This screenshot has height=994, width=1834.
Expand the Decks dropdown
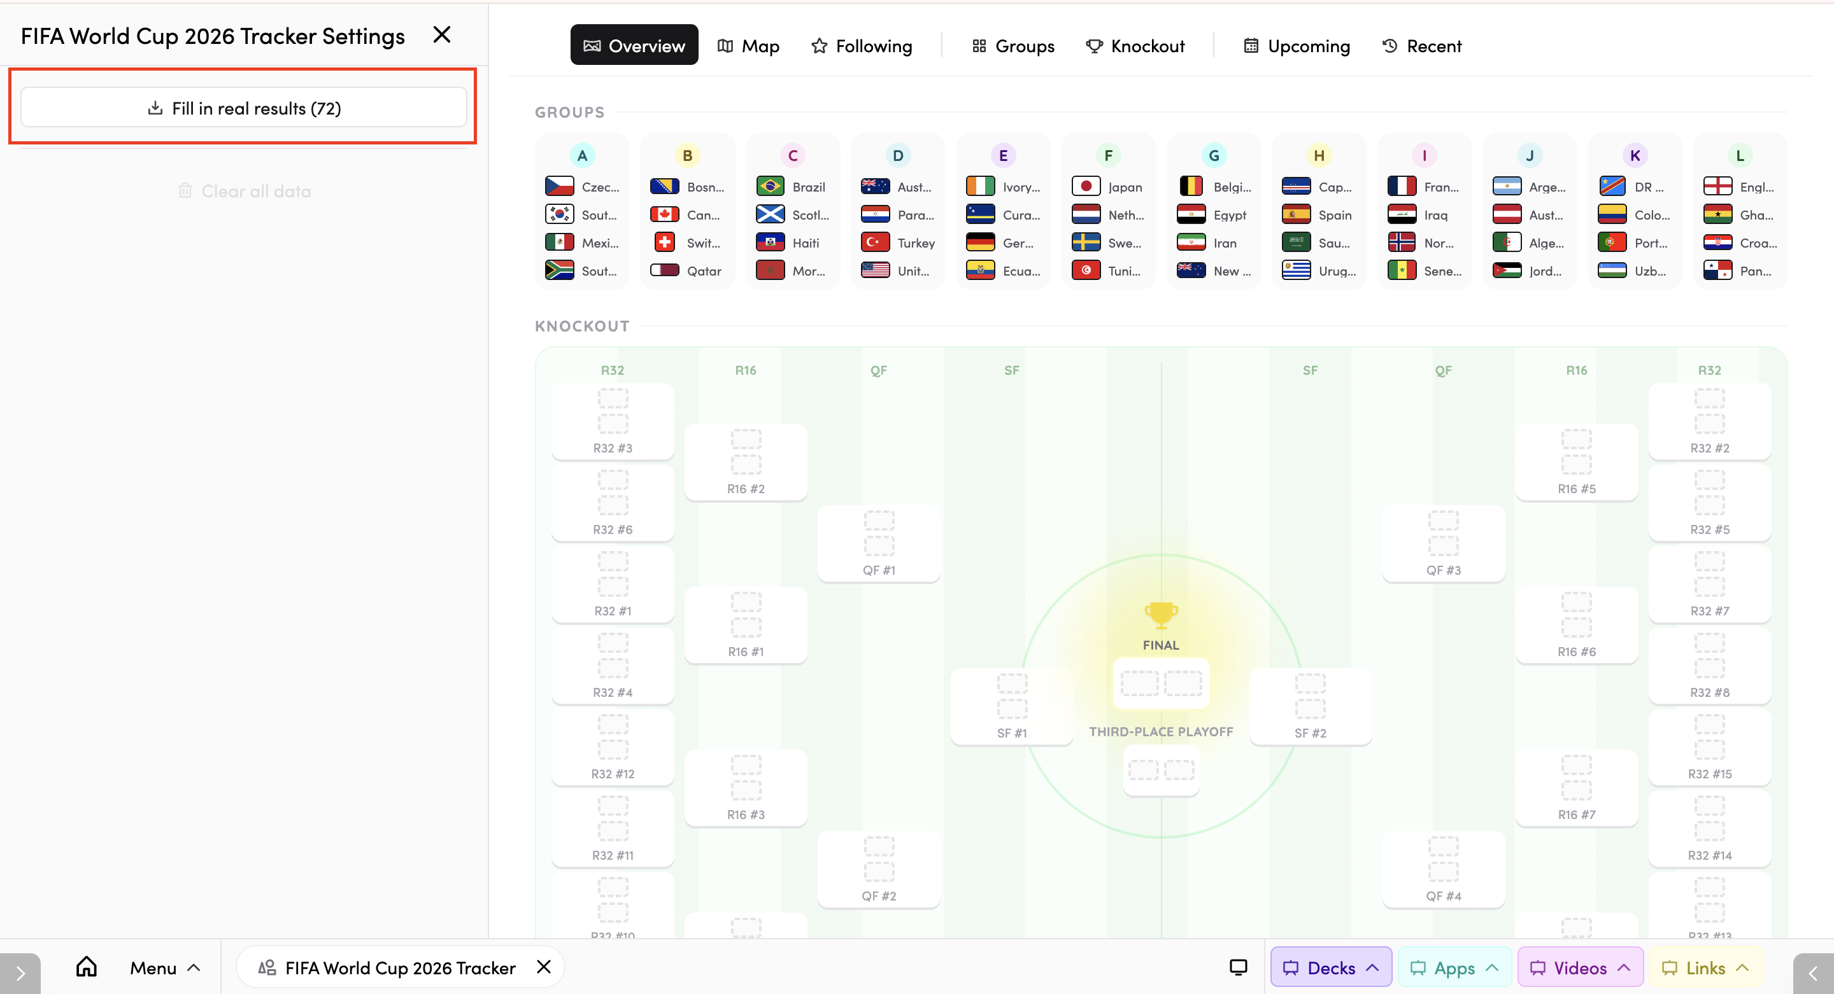[x=1332, y=968]
